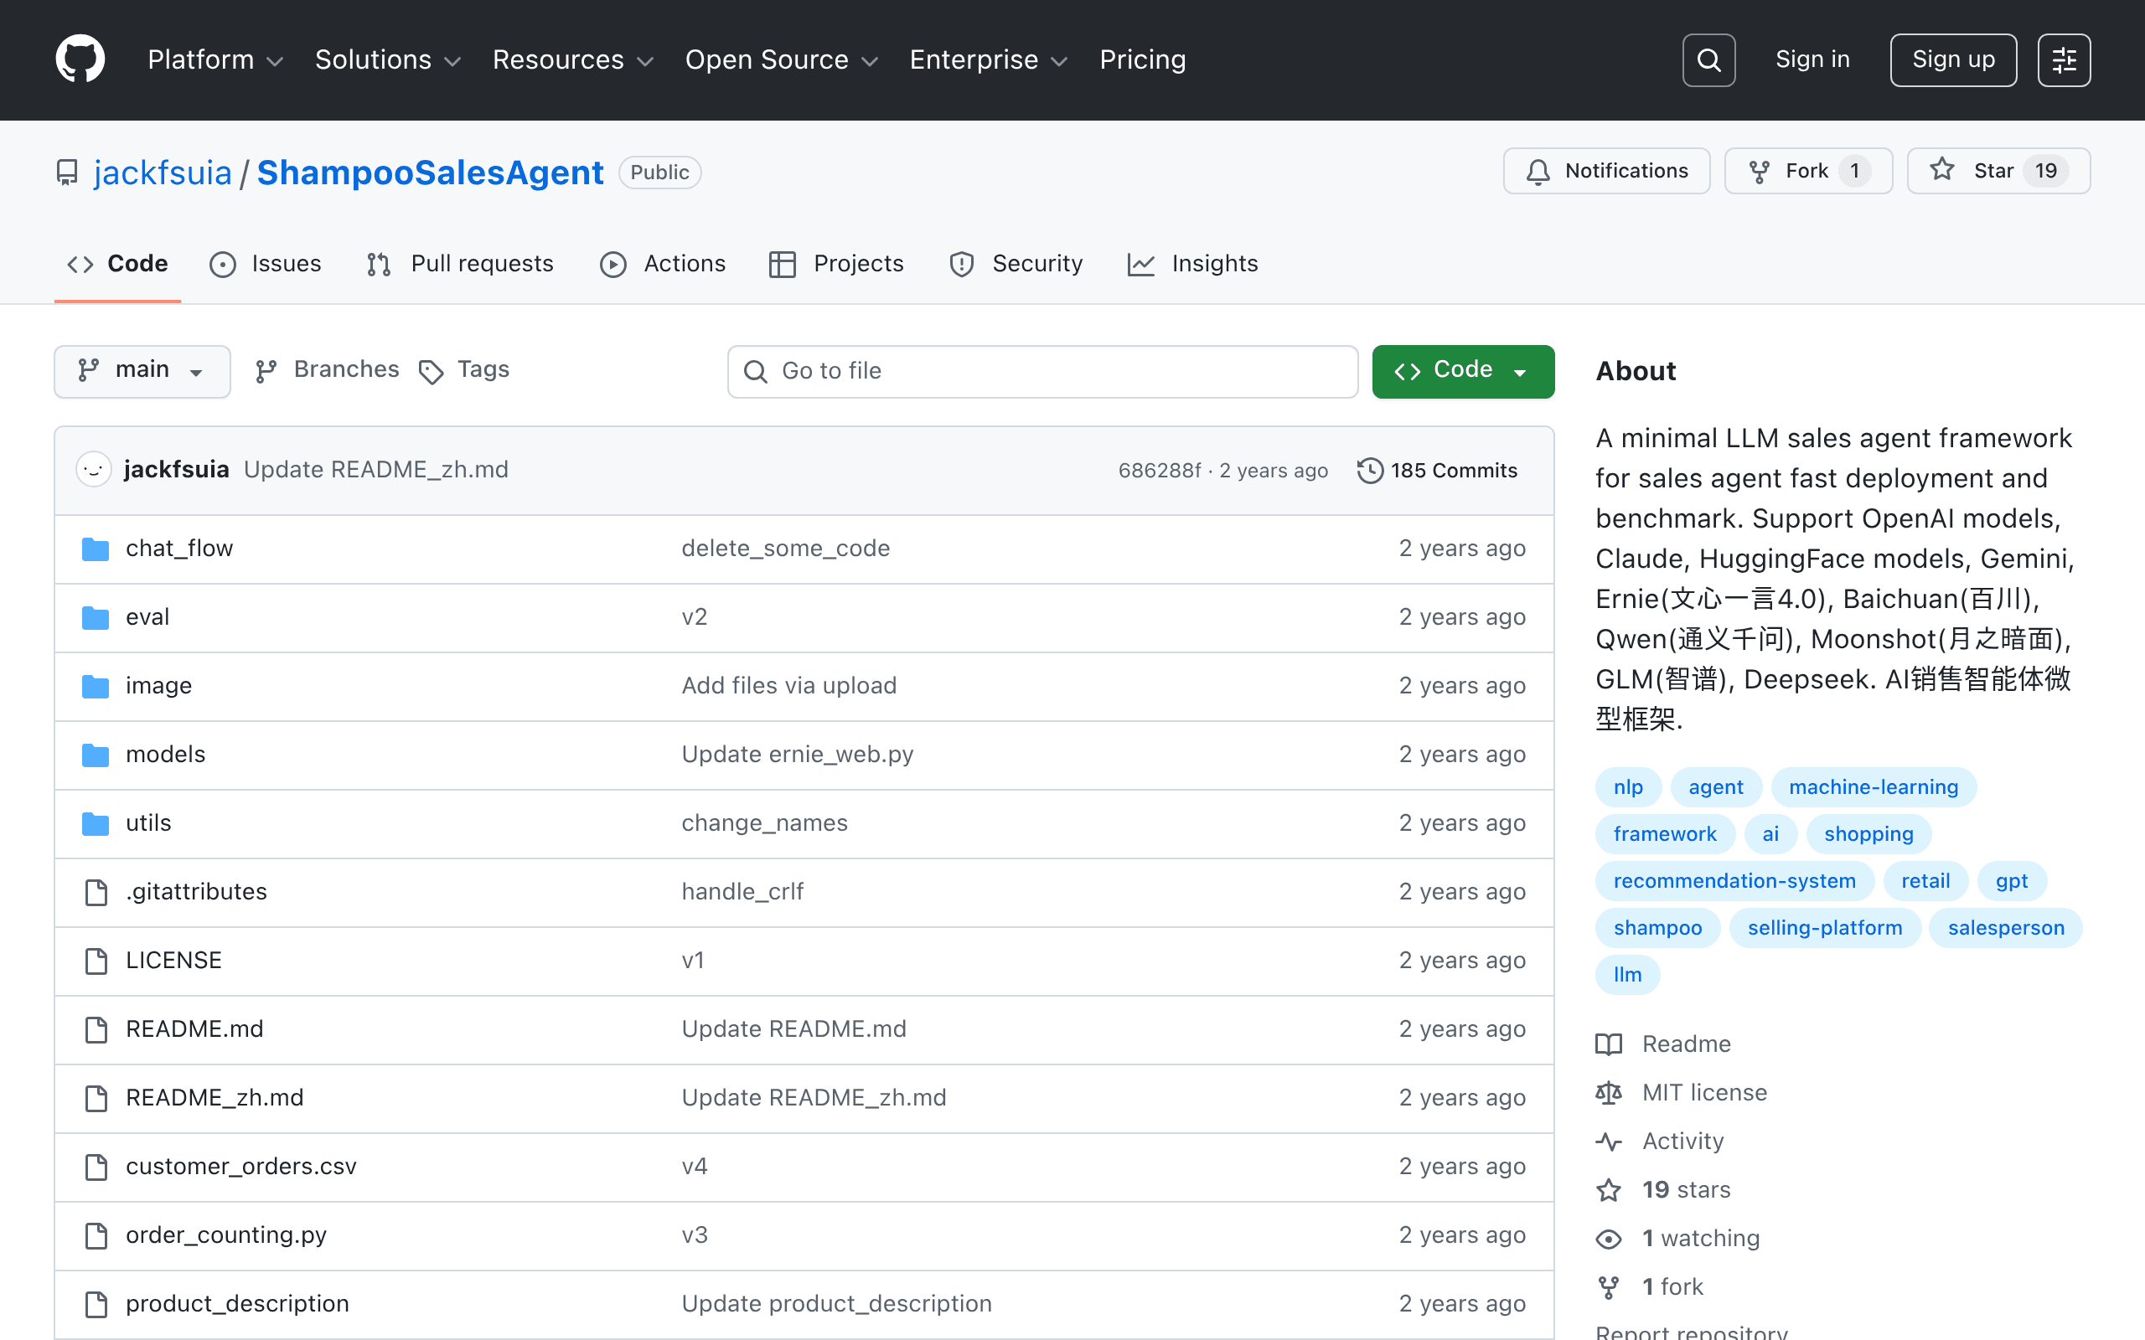
Task: Expand the Open Source menu
Action: point(782,59)
